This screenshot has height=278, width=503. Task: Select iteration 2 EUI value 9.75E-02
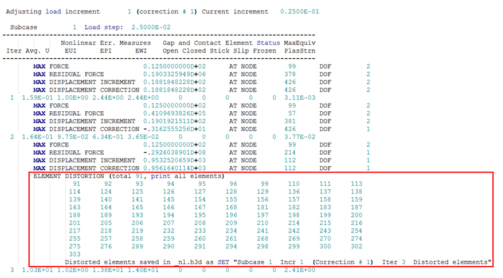coord(73,137)
